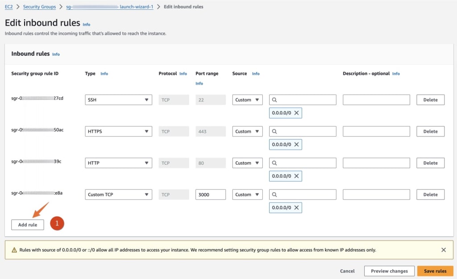Click Preview changes
The width and height of the screenshot is (457, 279).
(x=389, y=271)
